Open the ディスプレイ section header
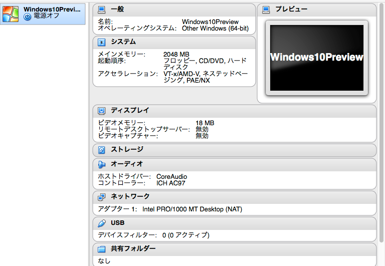385x266 pixels. [235, 111]
